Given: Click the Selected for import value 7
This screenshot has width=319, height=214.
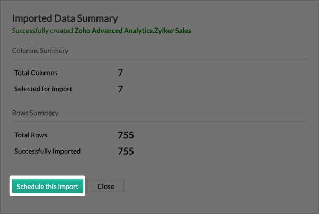Looking at the screenshot, I should pyautogui.click(x=120, y=89).
